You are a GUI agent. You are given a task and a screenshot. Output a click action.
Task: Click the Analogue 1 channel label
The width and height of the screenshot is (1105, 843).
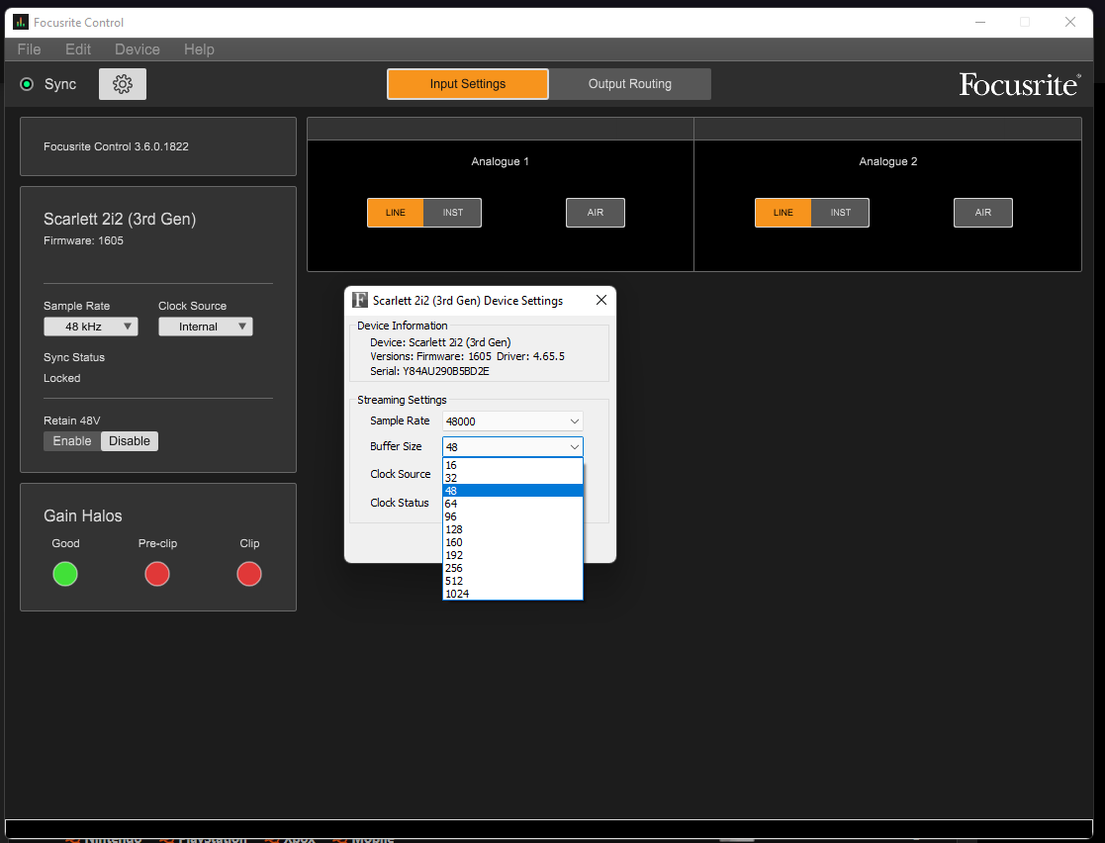point(501,161)
